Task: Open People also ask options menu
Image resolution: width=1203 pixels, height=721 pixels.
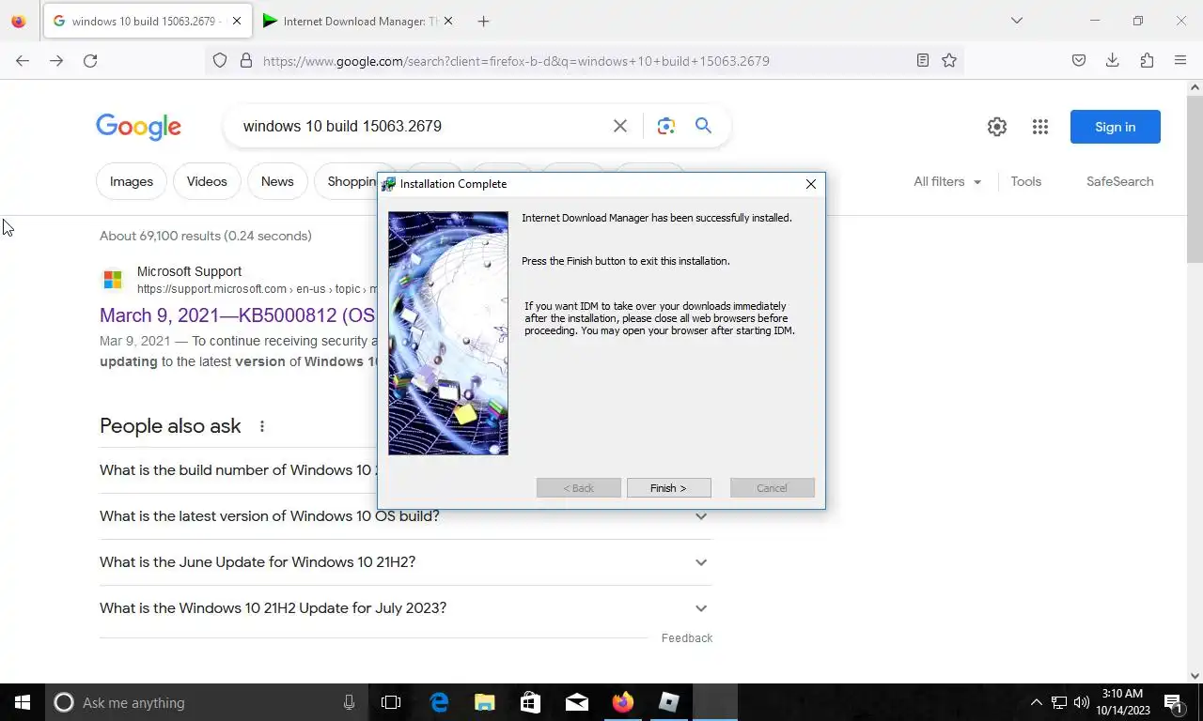Action: [262, 426]
